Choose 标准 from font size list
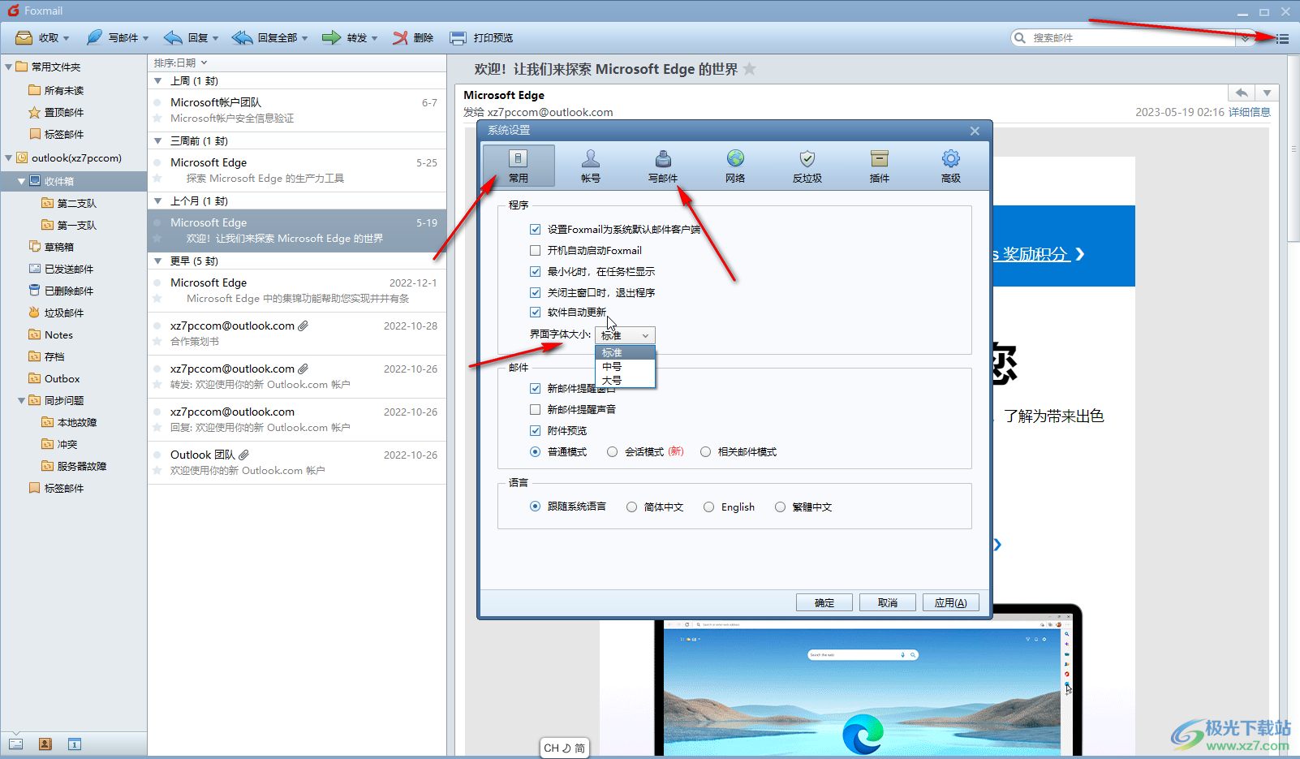1300x759 pixels. [x=625, y=352]
